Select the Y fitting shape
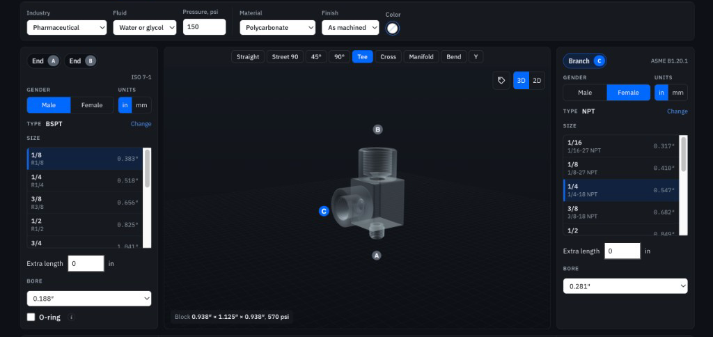 476,57
